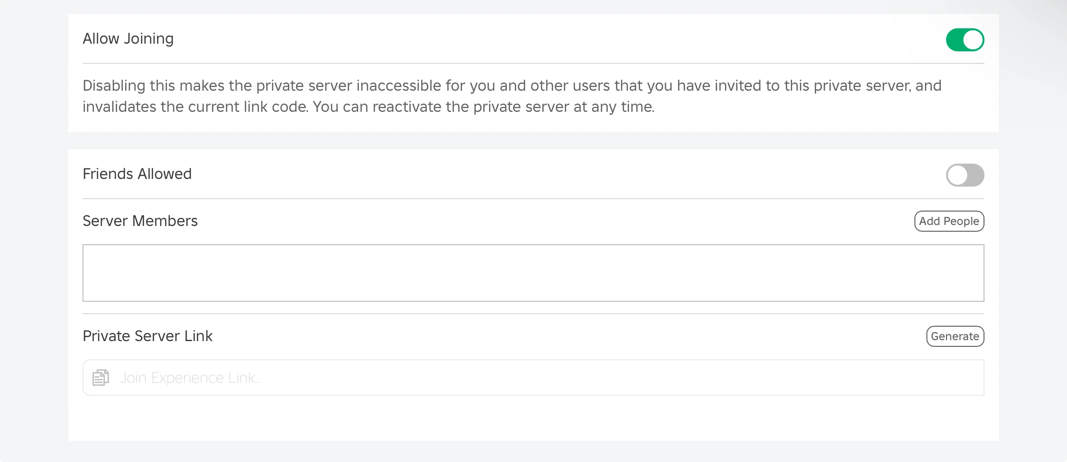Click the word 'People' on Add People button

click(961, 221)
